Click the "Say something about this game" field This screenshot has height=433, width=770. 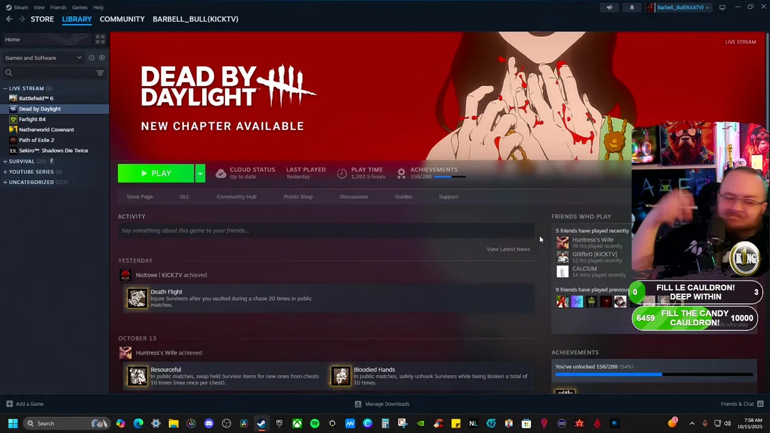point(326,230)
